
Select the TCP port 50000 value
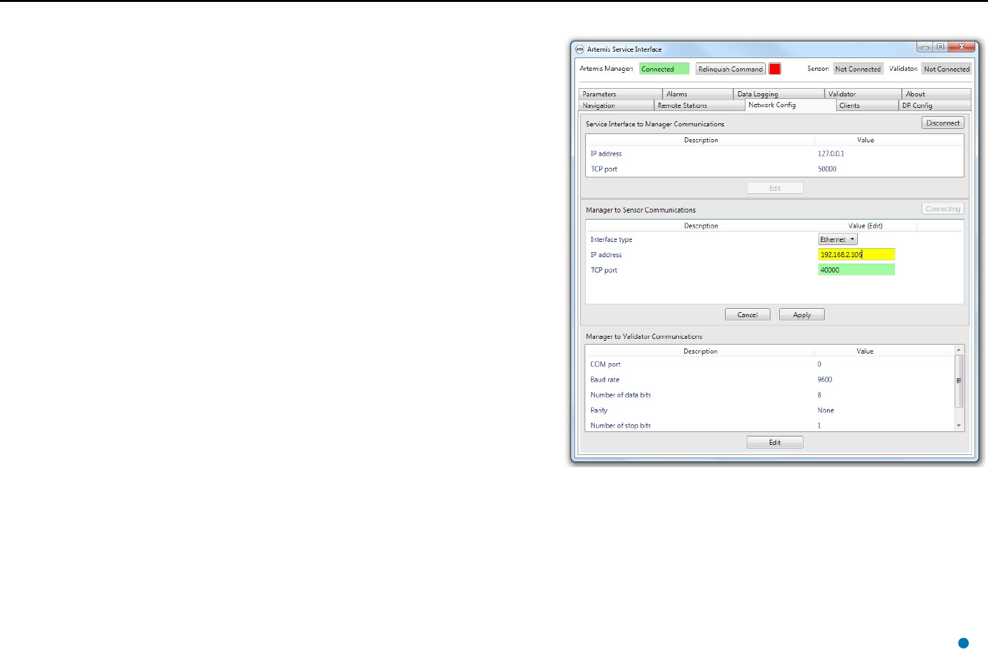pos(827,169)
